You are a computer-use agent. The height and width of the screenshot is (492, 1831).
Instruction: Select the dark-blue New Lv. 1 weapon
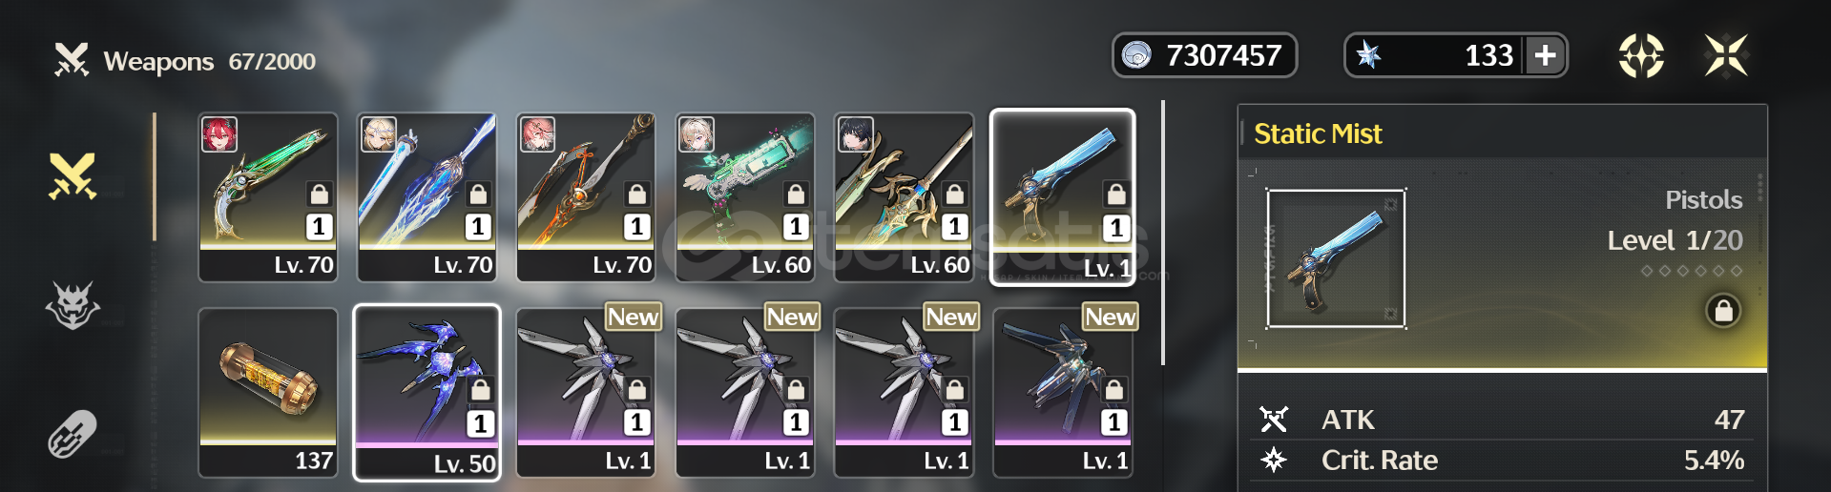click(1063, 392)
